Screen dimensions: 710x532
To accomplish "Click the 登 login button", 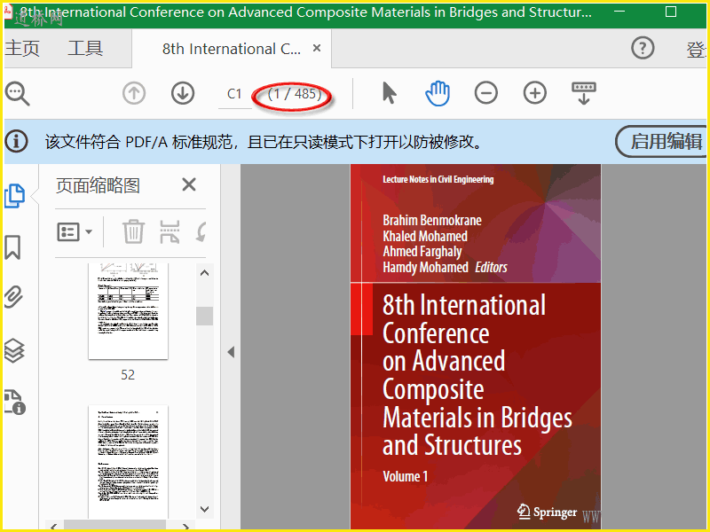I will (696, 49).
